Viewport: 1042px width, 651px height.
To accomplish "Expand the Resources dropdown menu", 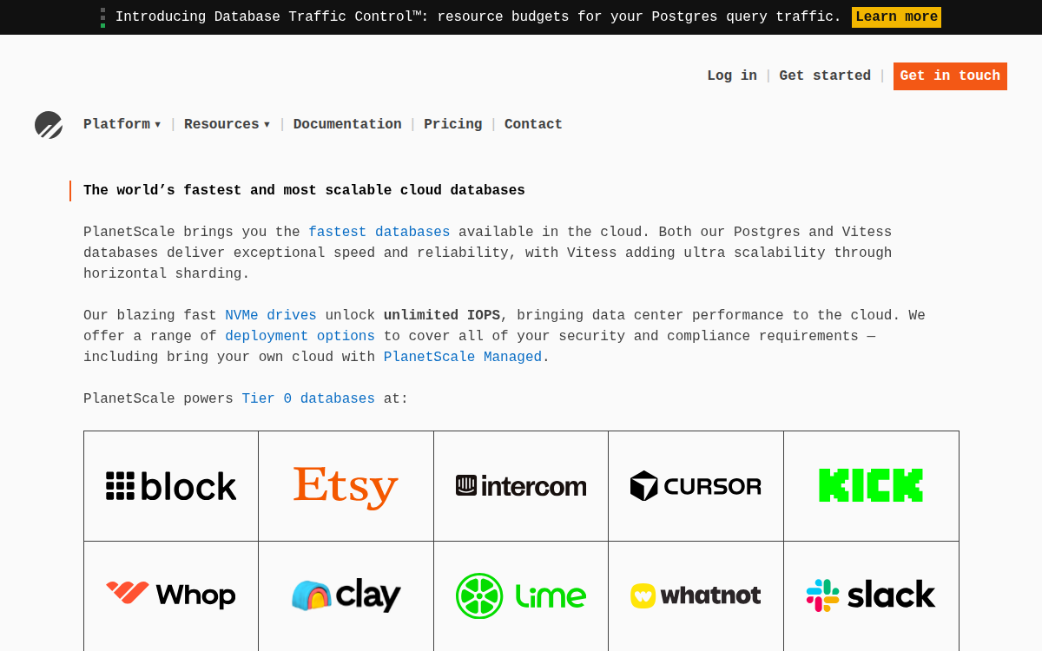I will (228, 124).
